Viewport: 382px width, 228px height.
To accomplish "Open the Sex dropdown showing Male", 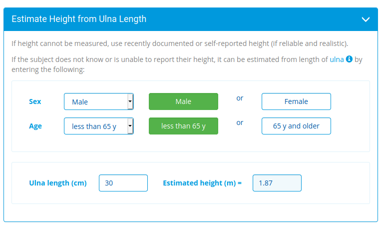I will (x=95, y=101).
